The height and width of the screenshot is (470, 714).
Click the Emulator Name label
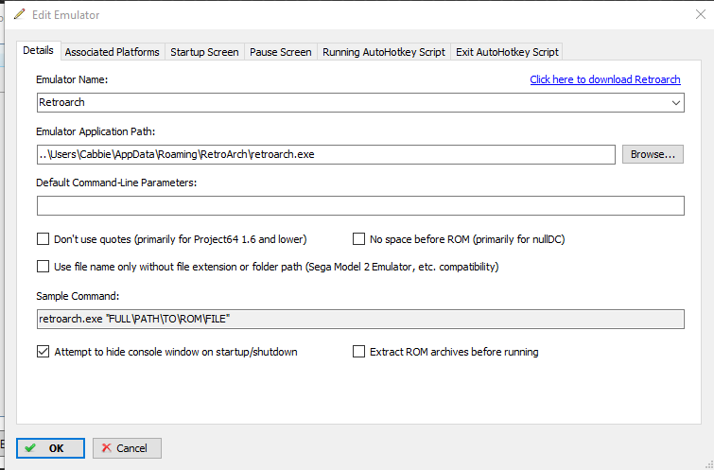tap(72, 79)
